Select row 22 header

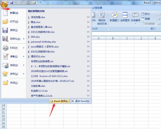coord(3,116)
